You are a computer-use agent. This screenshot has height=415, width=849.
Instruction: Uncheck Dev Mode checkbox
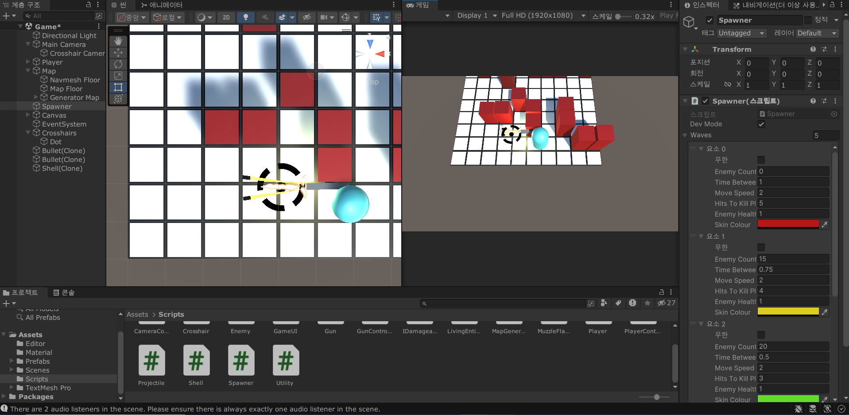[761, 124]
